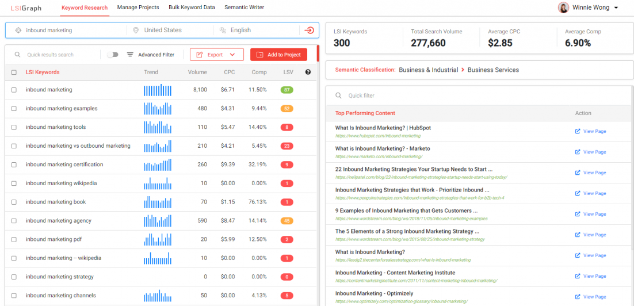The height and width of the screenshot is (306, 634).
Task: Check the 'inbound marketing tools' checkbox
Action: (x=14, y=127)
